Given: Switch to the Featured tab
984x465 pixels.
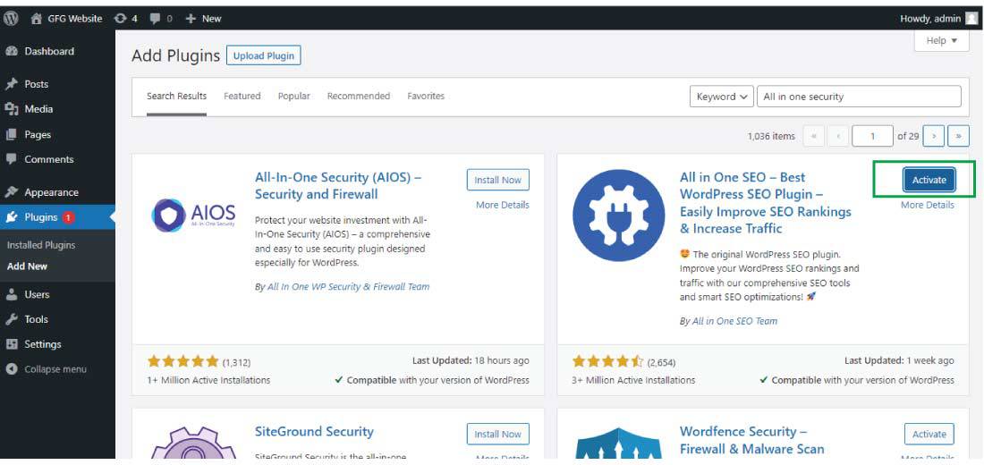Looking at the screenshot, I should 242,96.
